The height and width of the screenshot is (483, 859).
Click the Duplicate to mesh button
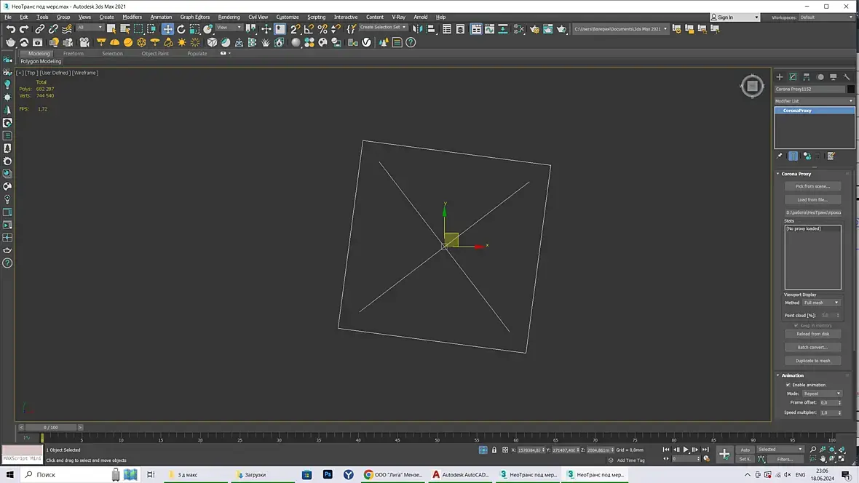pos(812,361)
